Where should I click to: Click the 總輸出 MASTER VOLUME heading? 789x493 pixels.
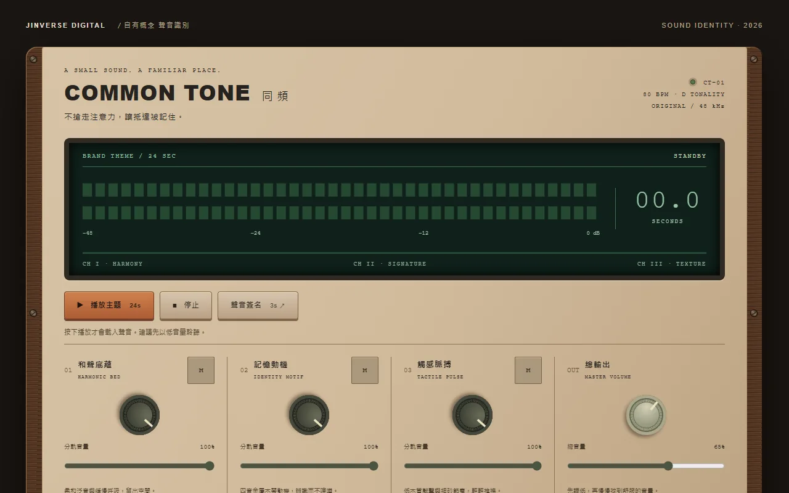point(608,370)
